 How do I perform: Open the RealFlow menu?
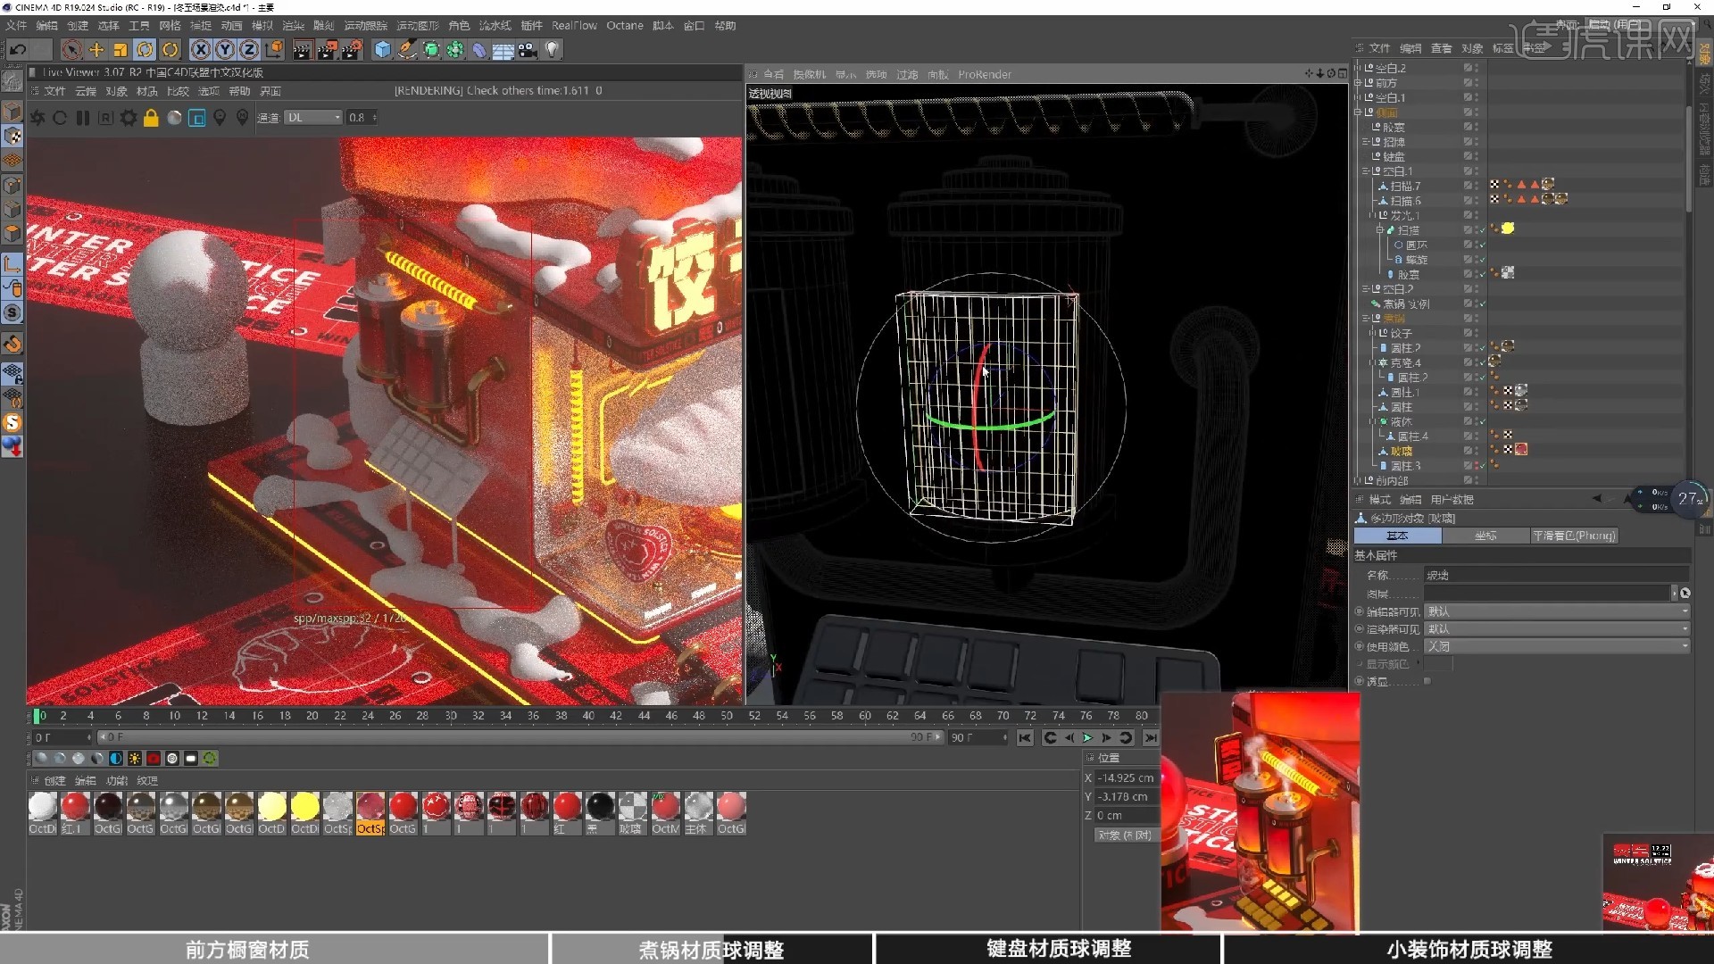coord(574,26)
